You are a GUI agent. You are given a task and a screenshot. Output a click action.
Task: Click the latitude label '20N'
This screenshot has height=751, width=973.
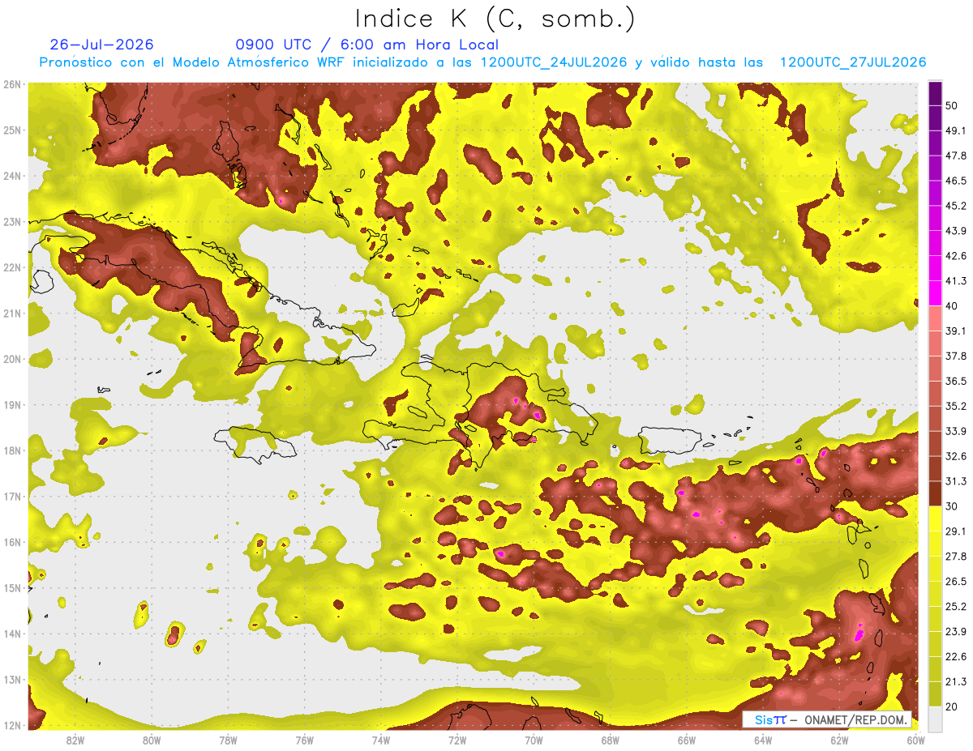tap(11, 359)
